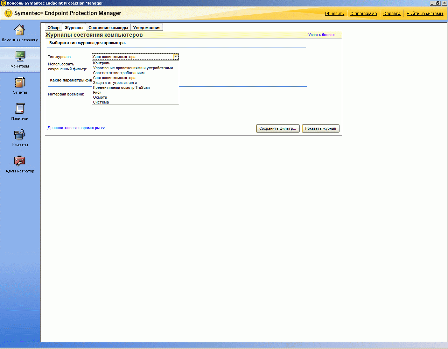
Task: Click the Symantec shield logo icon
Action: click(x=8, y=13)
